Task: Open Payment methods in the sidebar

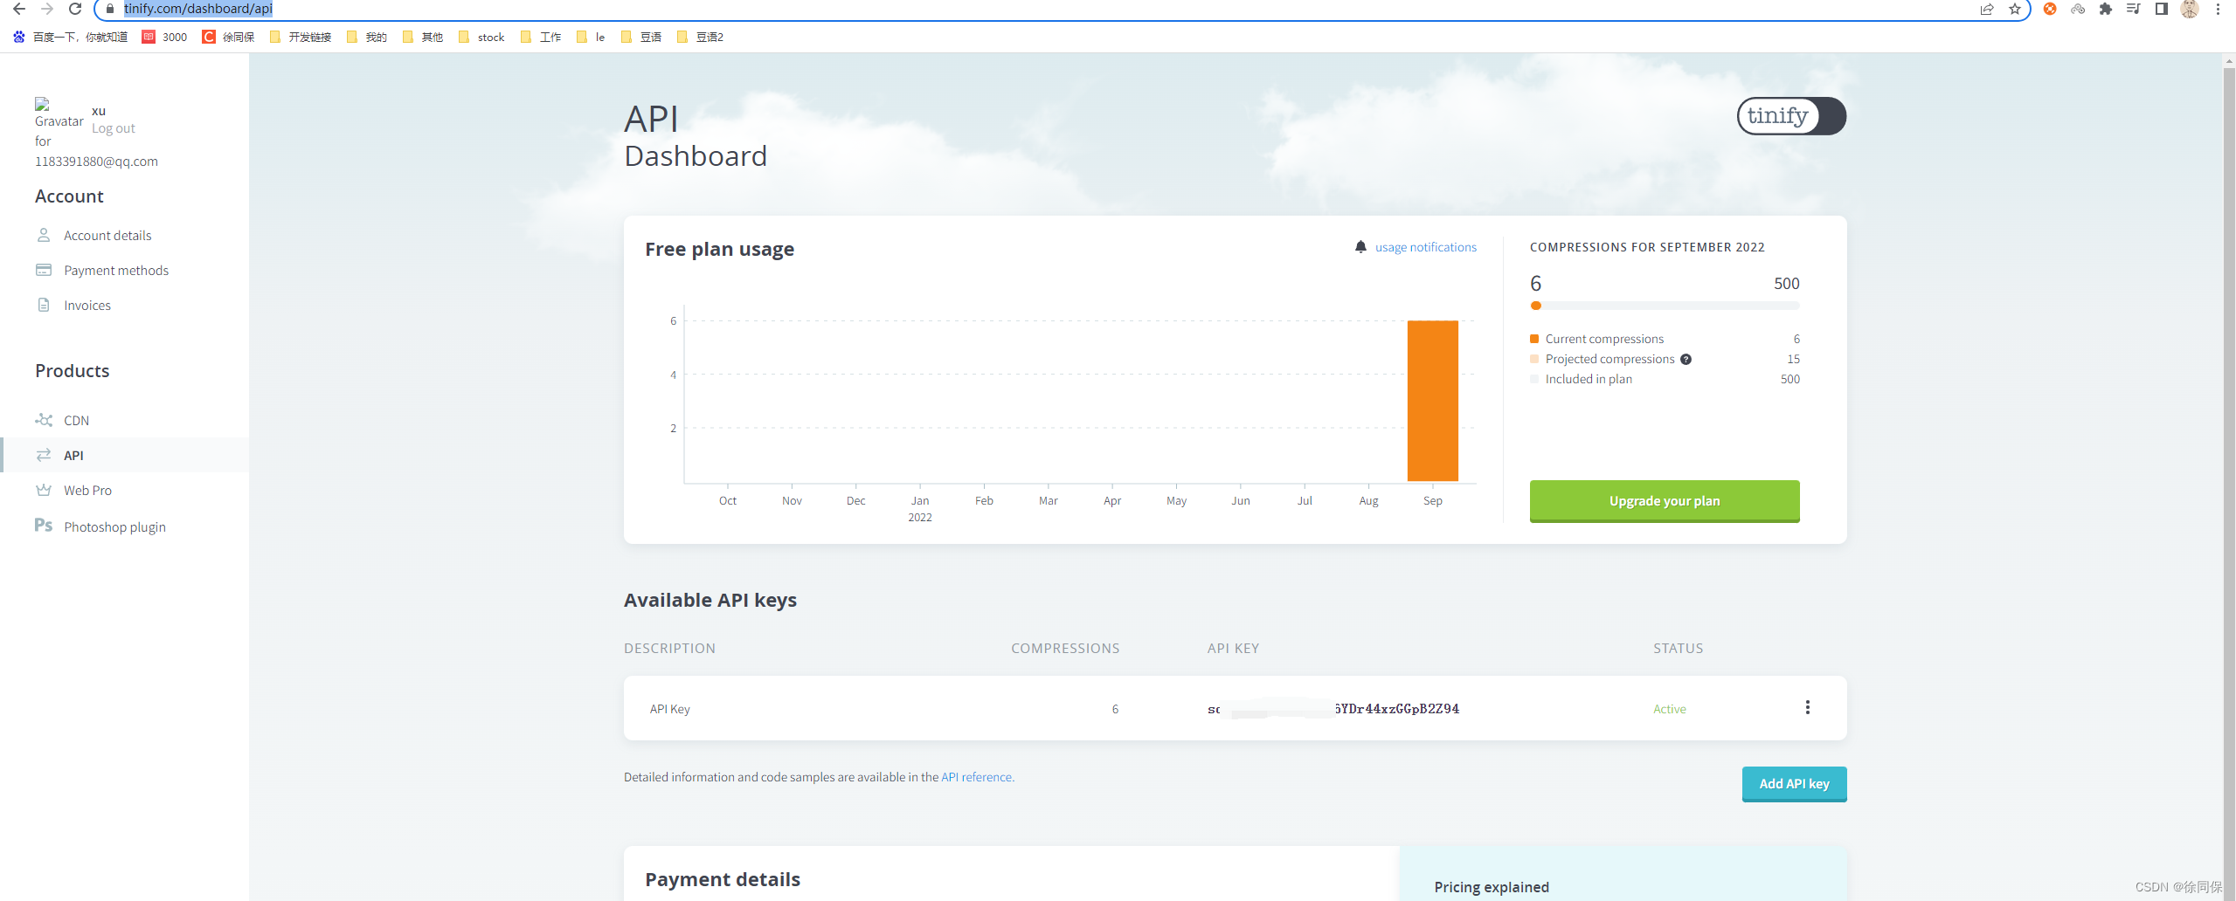Action: [x=116, y=271]
